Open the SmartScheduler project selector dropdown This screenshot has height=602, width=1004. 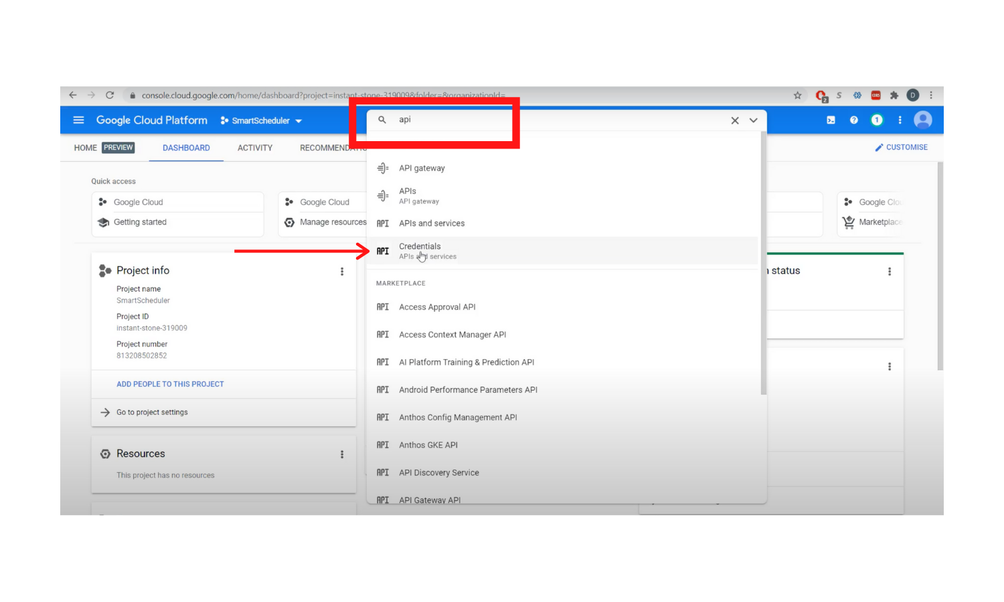(x=261, y=121)
